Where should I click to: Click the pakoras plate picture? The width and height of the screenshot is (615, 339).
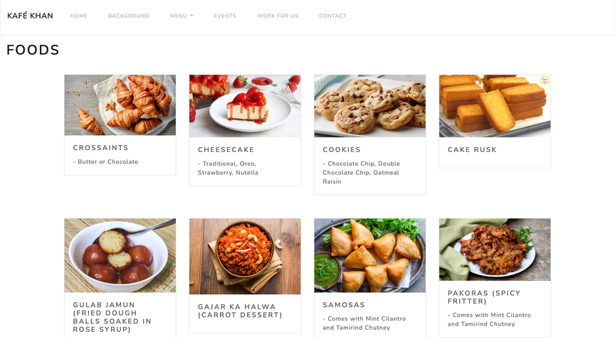tap(495, 249)
